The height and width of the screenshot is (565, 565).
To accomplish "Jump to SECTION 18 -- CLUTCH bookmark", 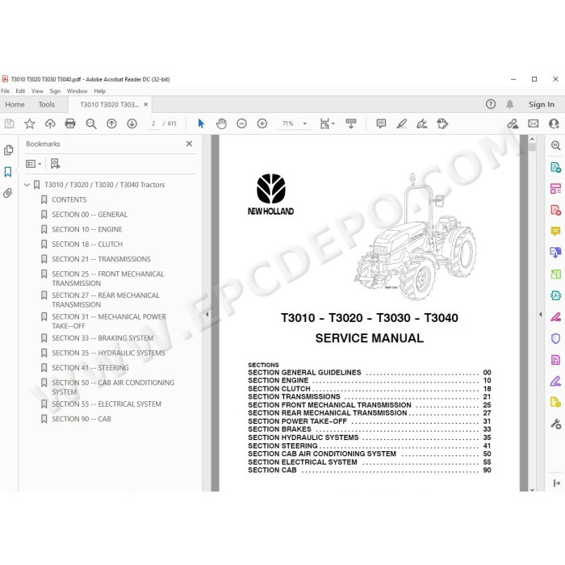I will (87, 245).
